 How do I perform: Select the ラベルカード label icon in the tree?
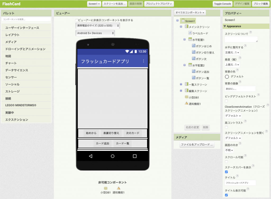point(190,33)
